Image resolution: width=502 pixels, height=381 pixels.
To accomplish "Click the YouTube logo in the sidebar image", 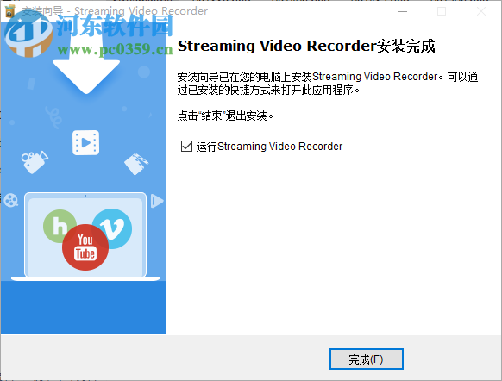I will pos(85,247).
